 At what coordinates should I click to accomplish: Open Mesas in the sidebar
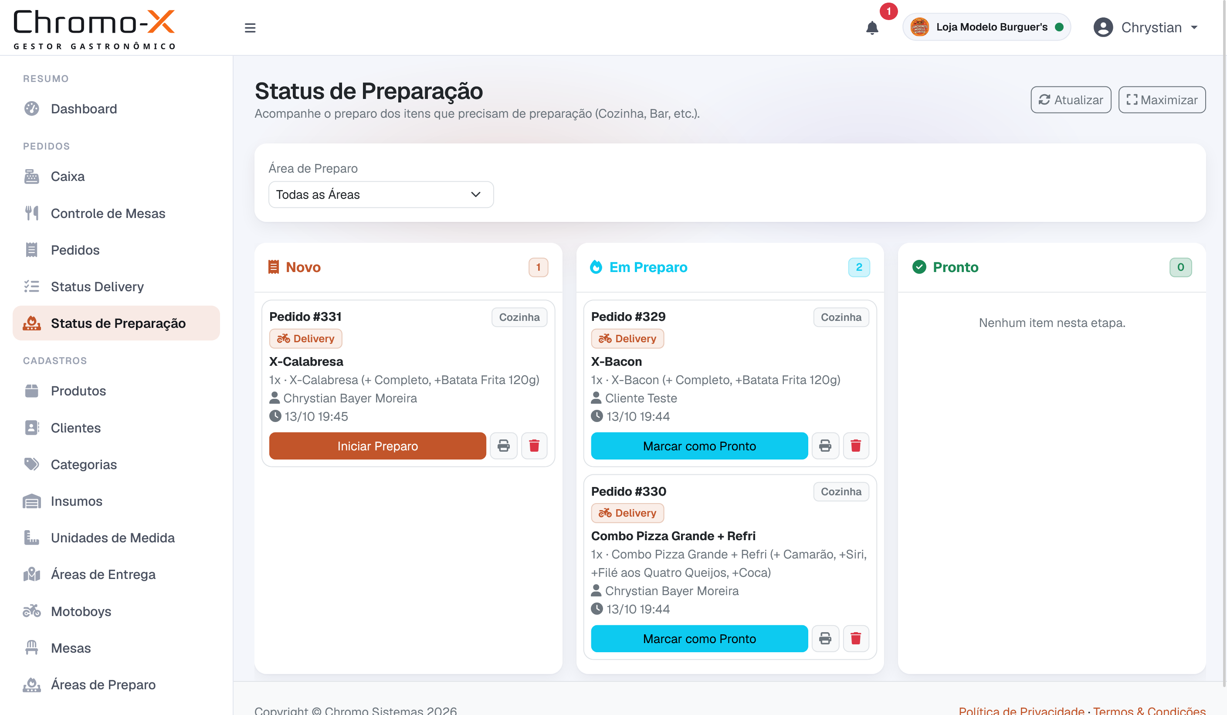pyautogui.click(x=116, y=648)
